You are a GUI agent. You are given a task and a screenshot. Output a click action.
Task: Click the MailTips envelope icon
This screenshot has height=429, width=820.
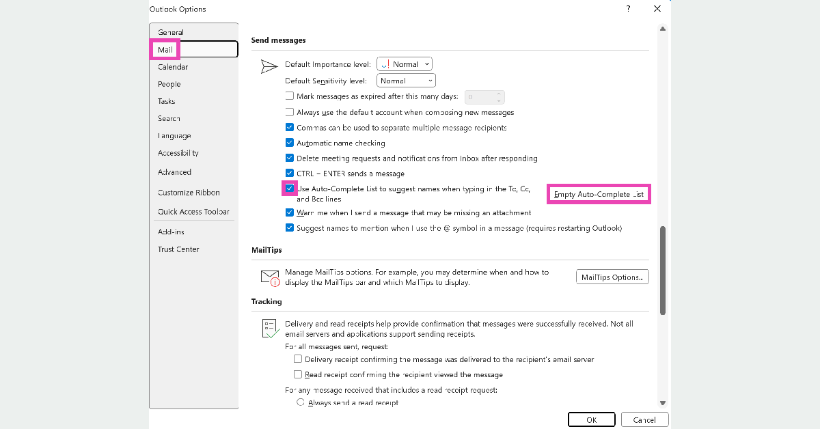271,277
